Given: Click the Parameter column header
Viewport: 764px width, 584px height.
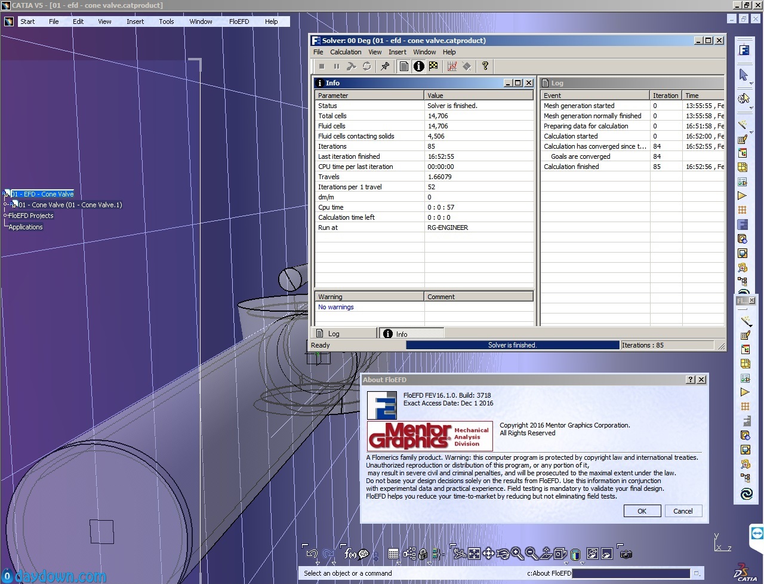Looking at the screenshot, I should click(x=369, y=96).
